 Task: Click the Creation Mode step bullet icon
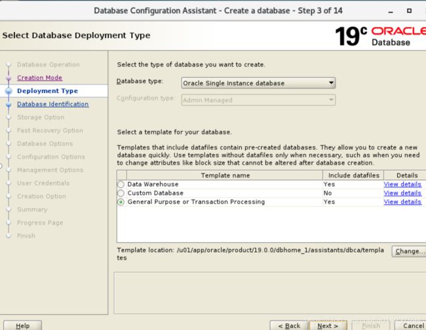pyautogui.click(x=9, y=78)
